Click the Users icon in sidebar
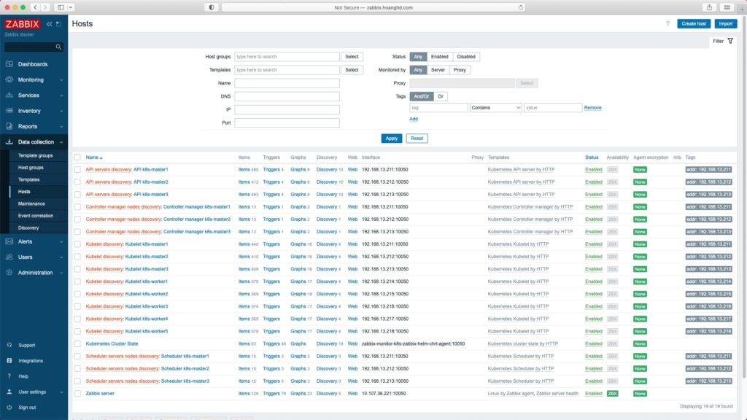The width and height of the screenshot is (747, 420). [9, 257]
